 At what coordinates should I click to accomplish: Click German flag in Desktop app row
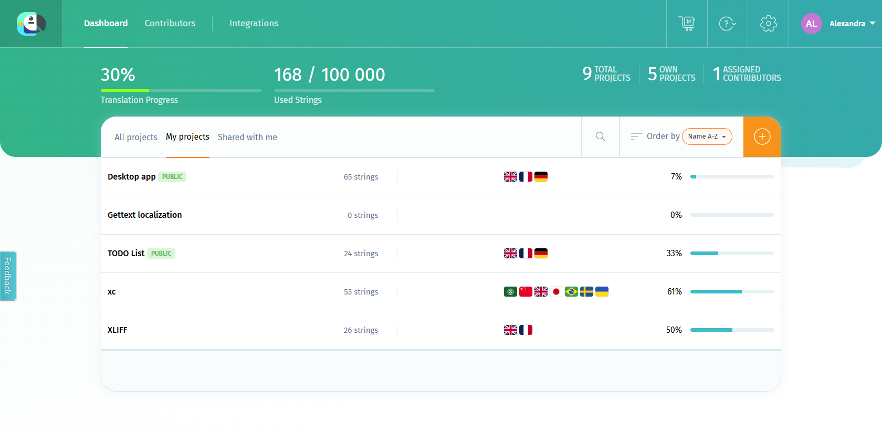541,177
